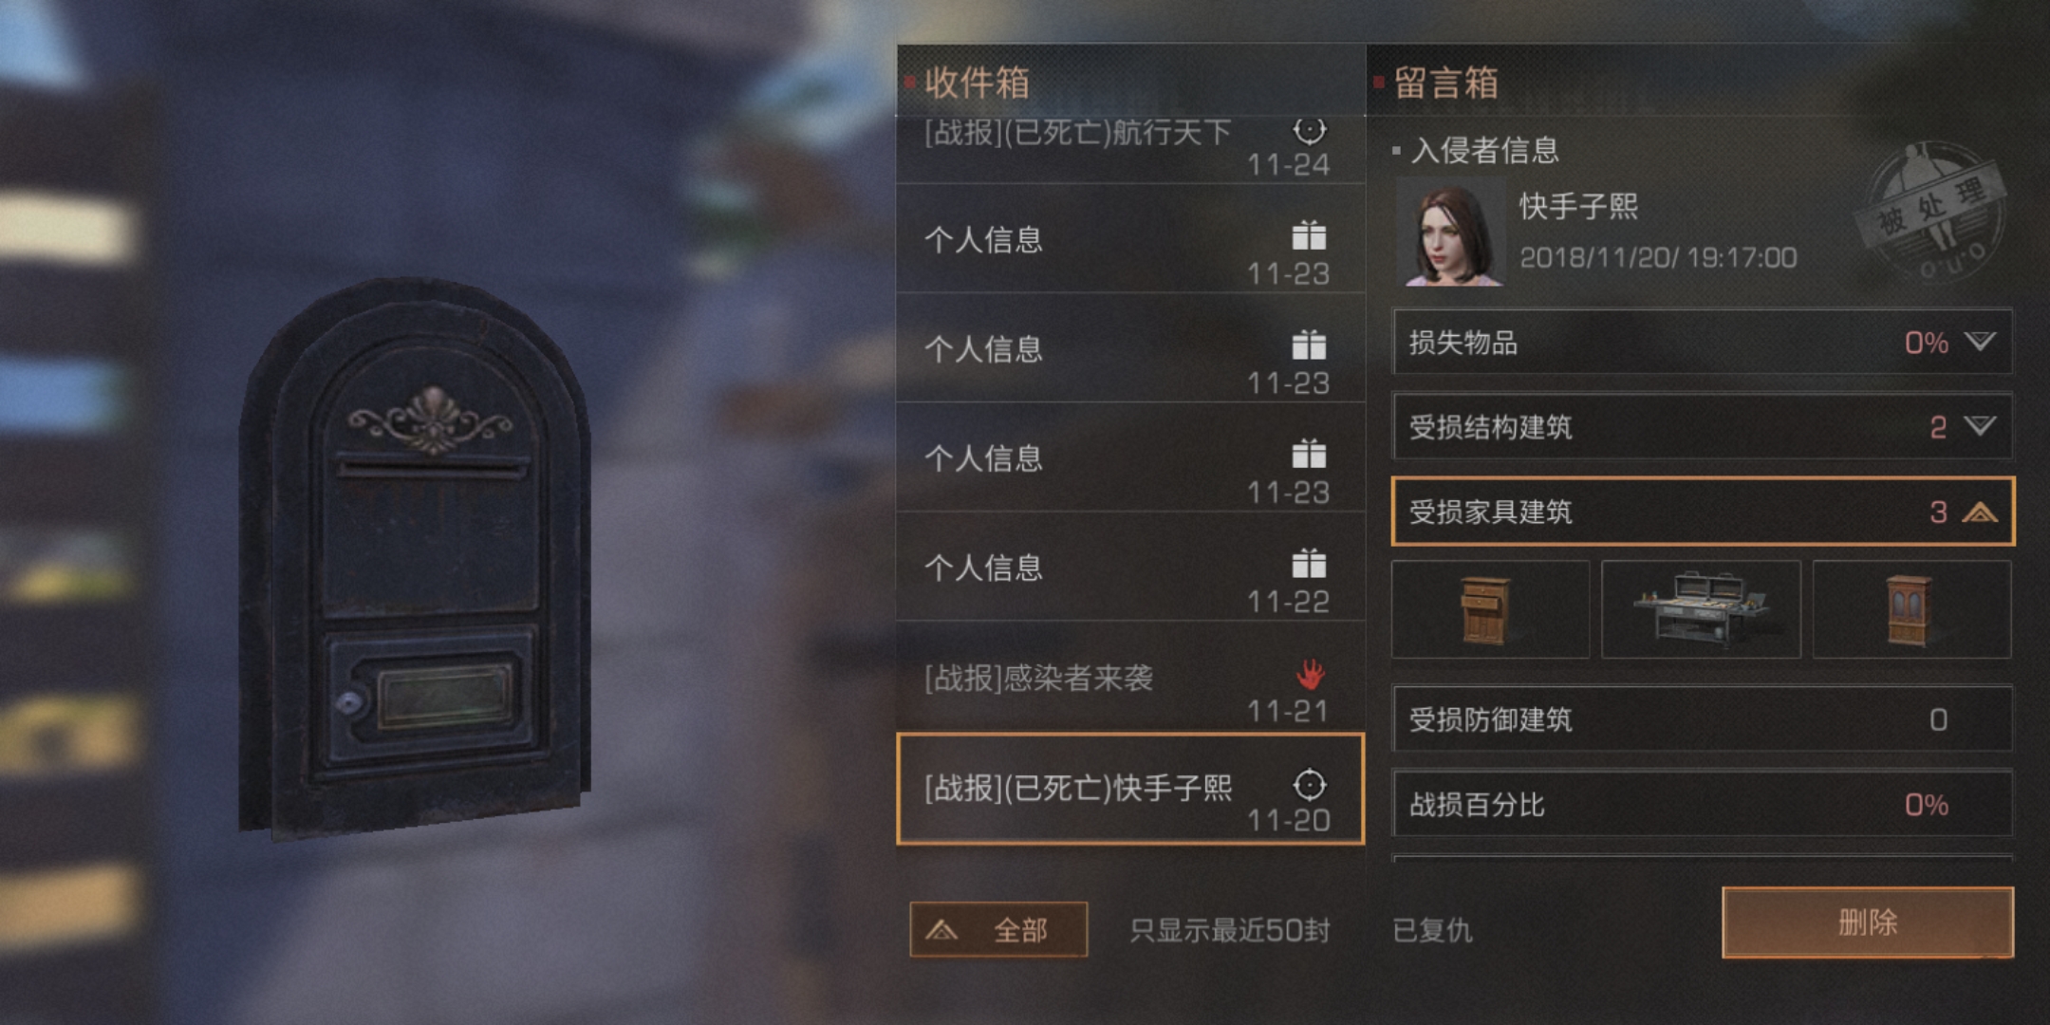Screen dimensions: 2050x1025
Task: Select the second 11-23 个人信息 message
Action: pyautogui.click(x=1130, y=348)
